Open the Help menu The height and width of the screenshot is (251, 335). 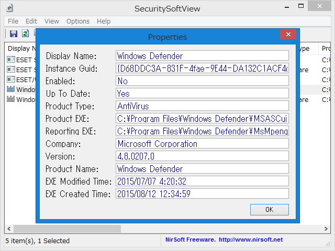click(104, 21)
